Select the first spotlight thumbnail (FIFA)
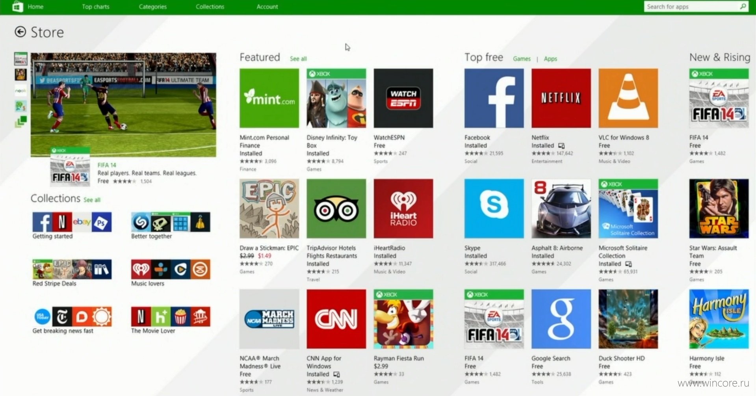The width and height of the screenshot is (756, 396). [20, 59]
